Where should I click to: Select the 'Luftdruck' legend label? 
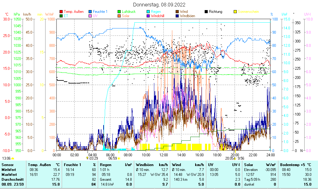coord(129,12)
